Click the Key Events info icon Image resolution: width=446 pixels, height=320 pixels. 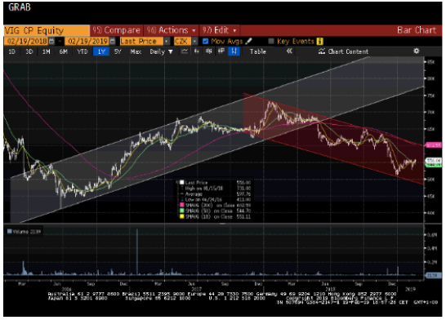coord(319,41)
